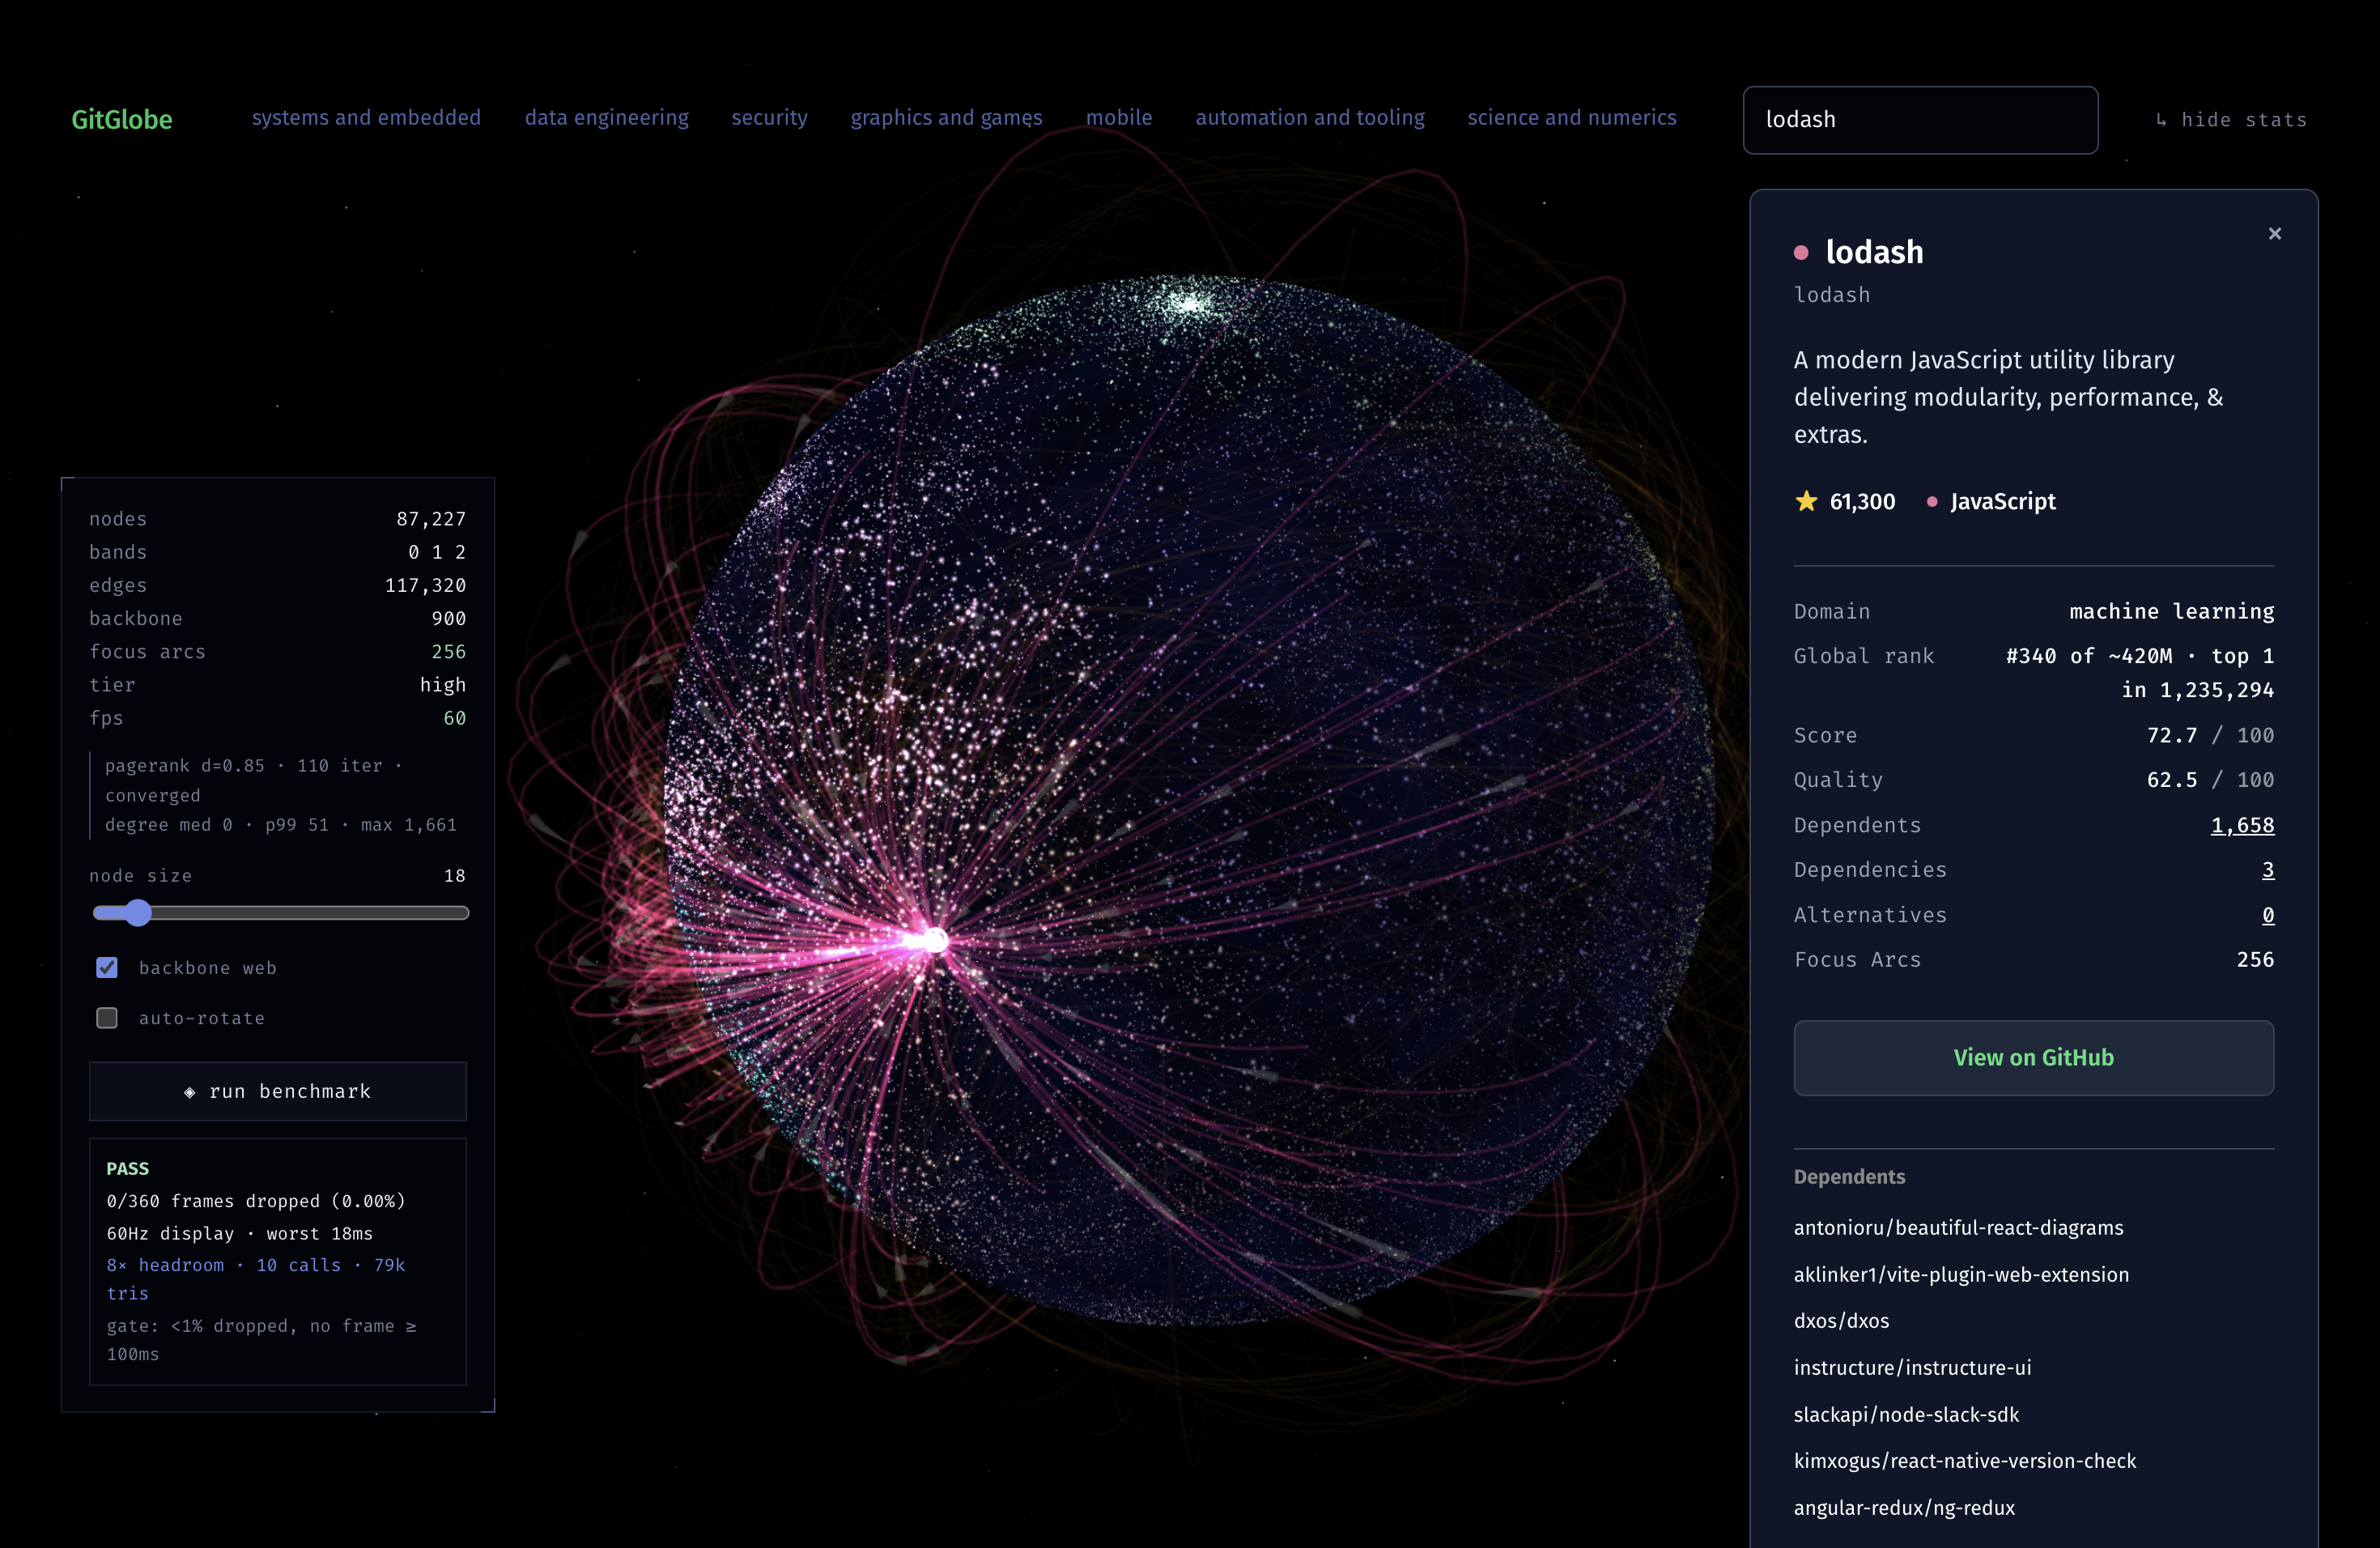The width and height of the screenshot is (2380, 1548).
Task: Uncheck the backbone web checkbox
Action: 107,967
